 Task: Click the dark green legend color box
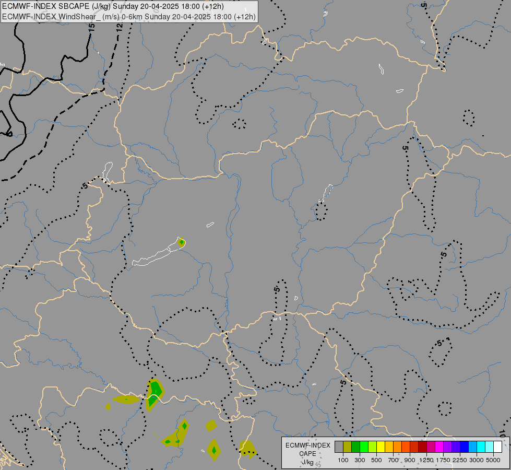(355, 447)
